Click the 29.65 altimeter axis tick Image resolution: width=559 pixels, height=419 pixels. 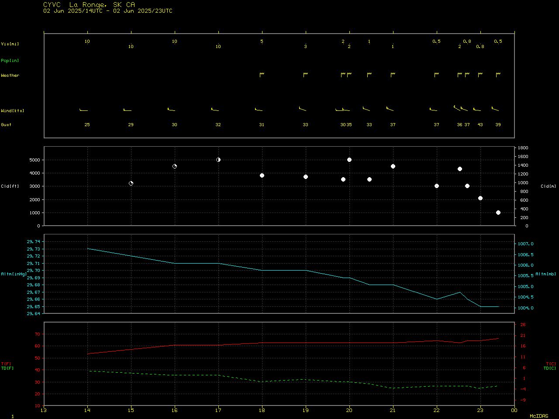point(34,307)
